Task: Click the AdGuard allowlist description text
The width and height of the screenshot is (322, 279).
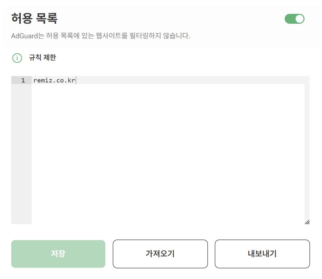Action: point(101,36)
